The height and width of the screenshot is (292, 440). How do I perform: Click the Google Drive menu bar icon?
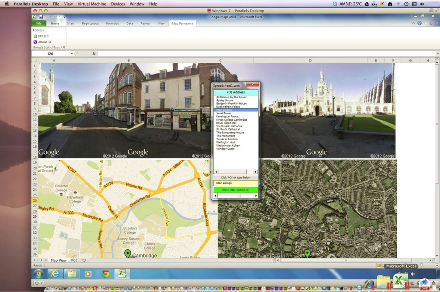pos(366,4)
